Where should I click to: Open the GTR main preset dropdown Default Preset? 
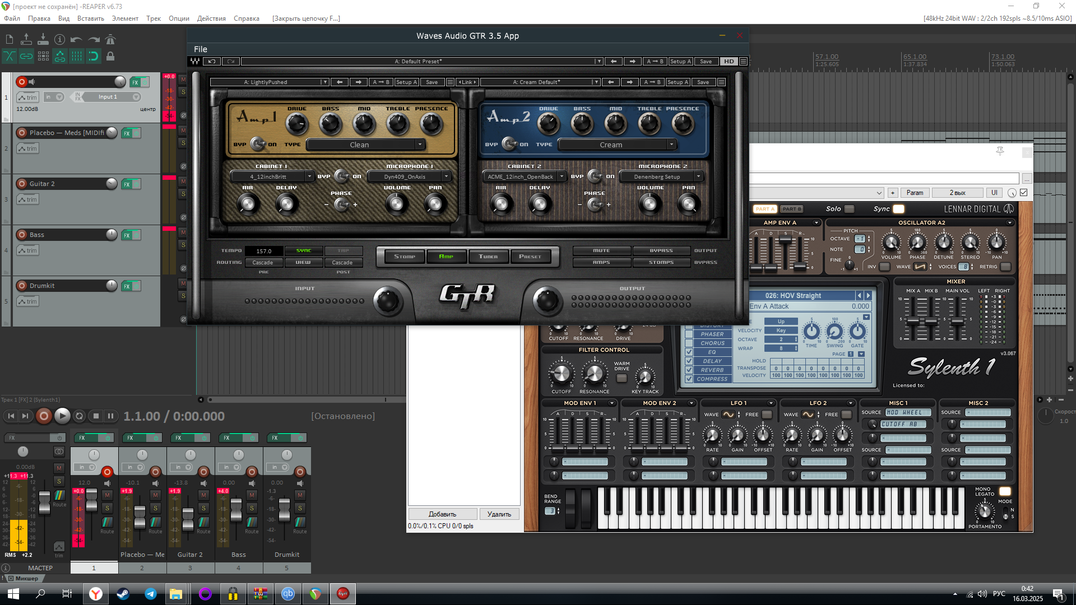[x=421, y=62]
